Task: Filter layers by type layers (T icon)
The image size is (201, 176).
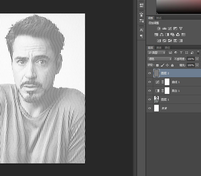Action: click(x=181, y=52)
